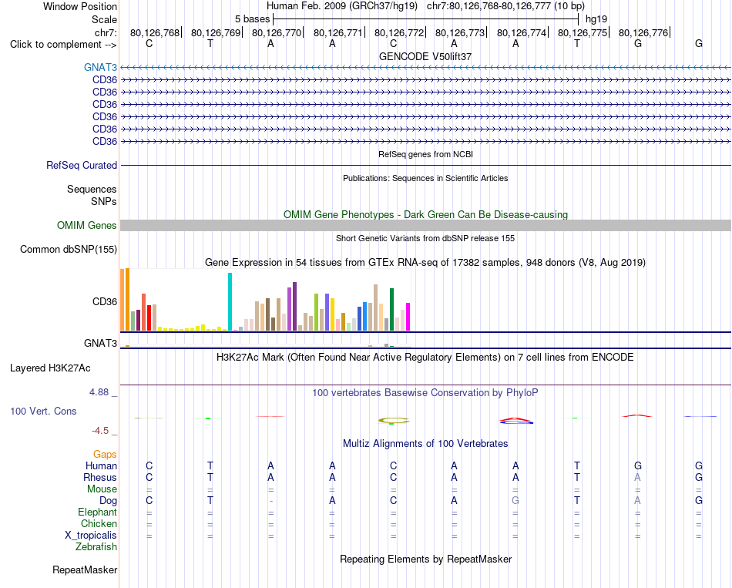Select the X_tropicalis species row label
Image resolution: width=732 pixels, height=588 pixels.
tap(91, 536)
